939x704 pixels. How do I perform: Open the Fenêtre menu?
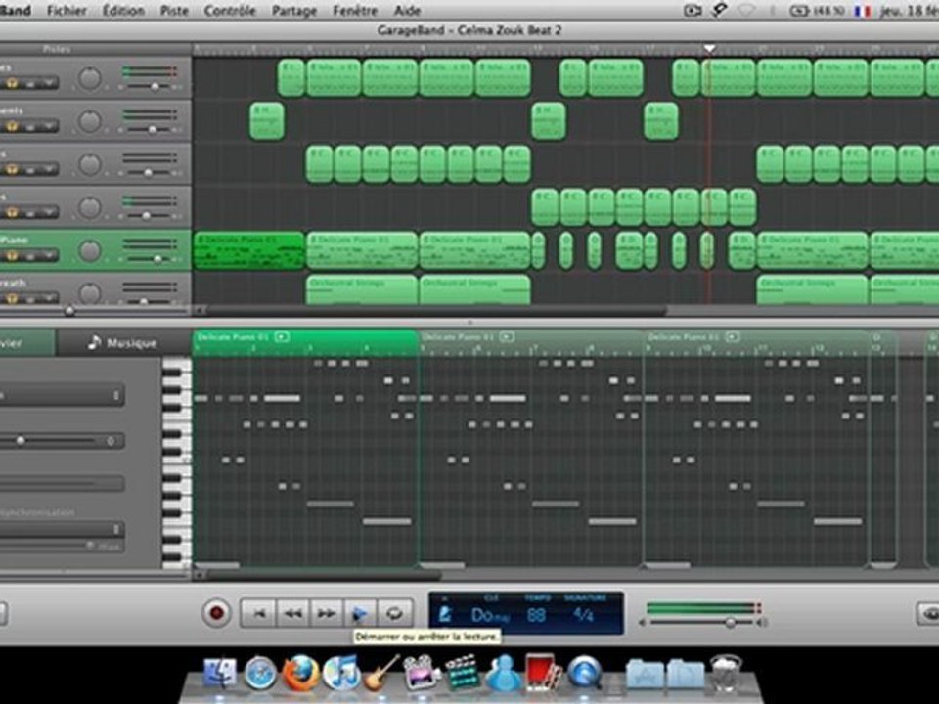tap(355, 10)
